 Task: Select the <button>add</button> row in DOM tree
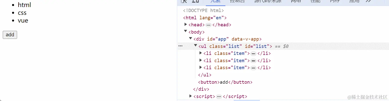[x=225, y=82]
